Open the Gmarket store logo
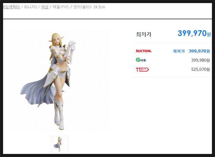Screen dimensions: 215x157 click(x=141, y=60)
